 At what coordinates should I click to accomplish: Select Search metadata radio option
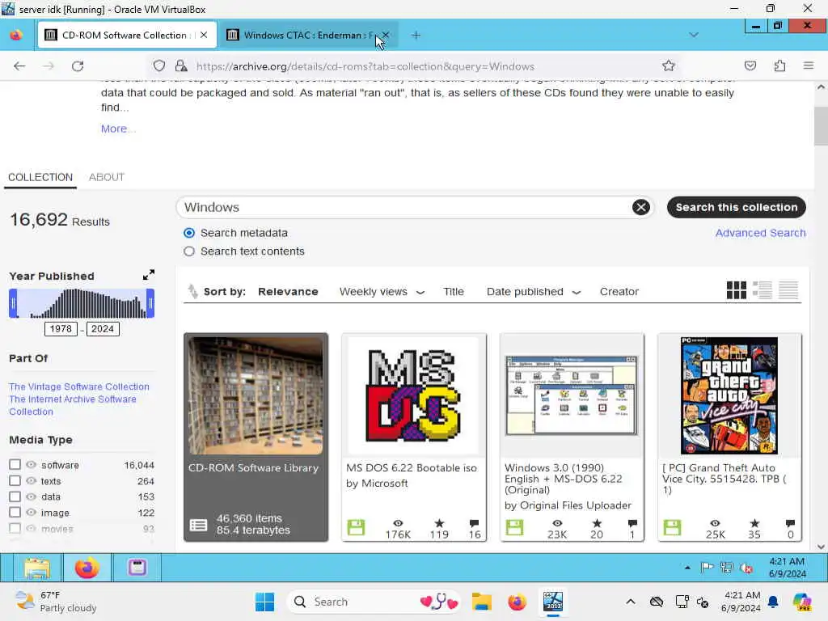pos(189,233)
